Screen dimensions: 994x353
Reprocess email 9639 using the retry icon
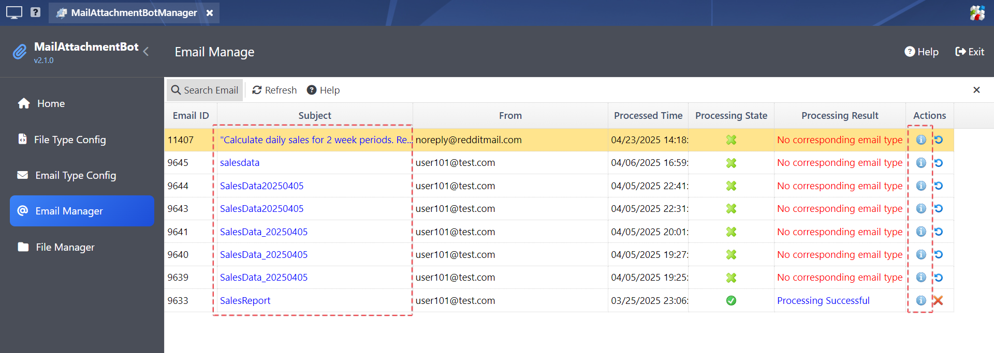tap(938, 278)
